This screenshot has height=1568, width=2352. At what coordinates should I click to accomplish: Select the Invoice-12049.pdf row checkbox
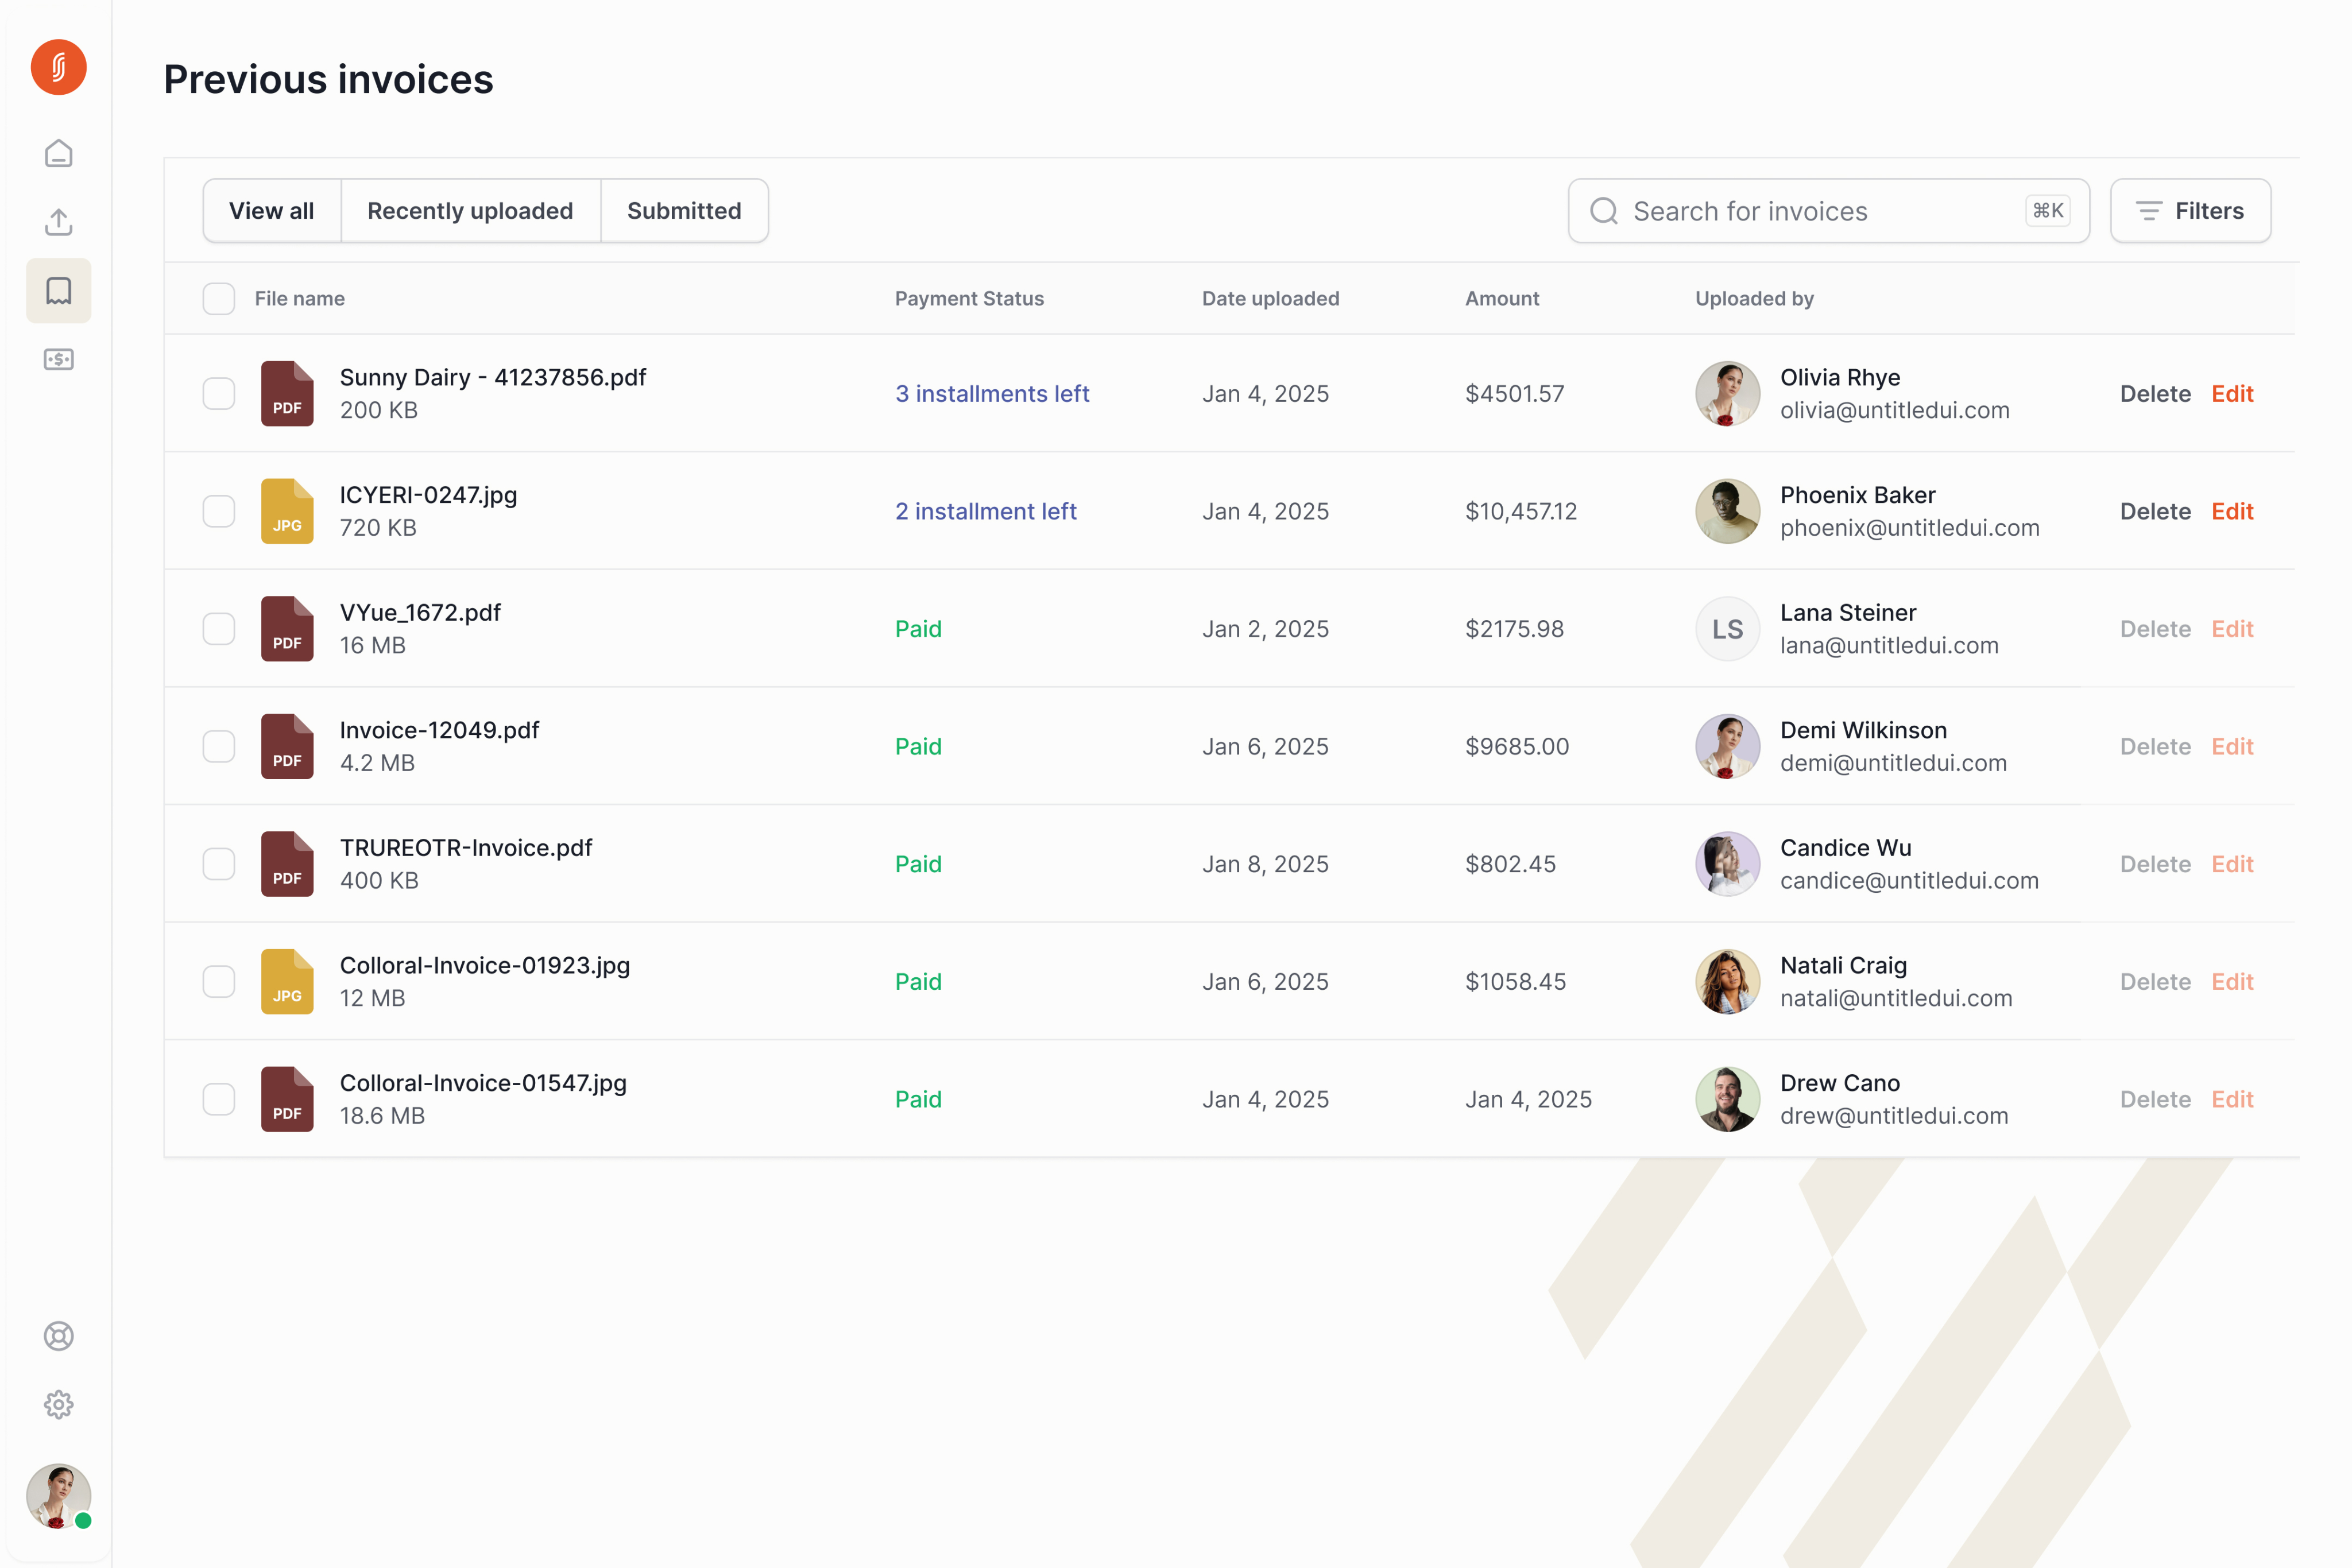(218, 747)
